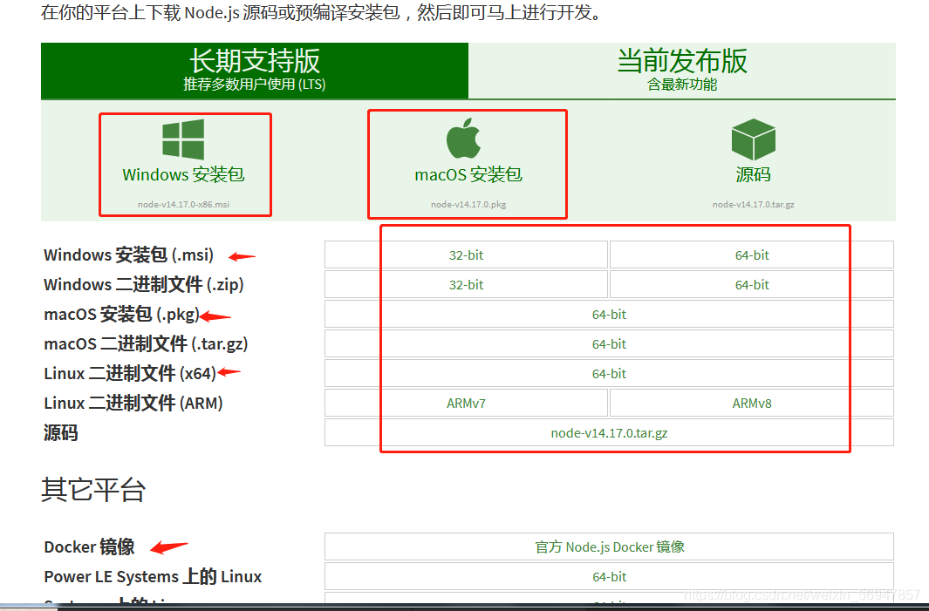
Task: Download ARMv8 Linux binary
Action: (752, 404)
